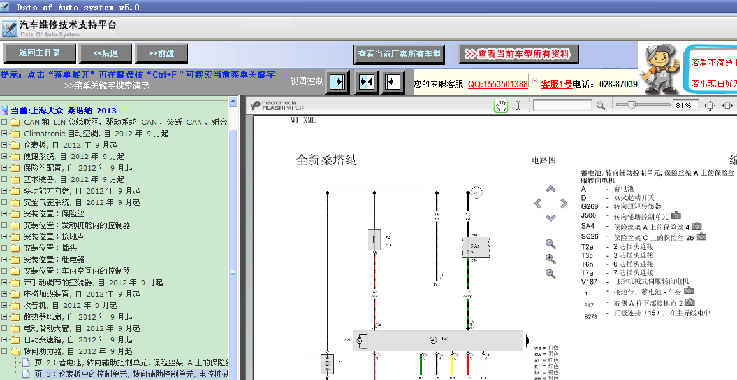Screen dimensions: 737x380
Task: Open 安装位置：继电器 tree item
Action: (54, 260)
